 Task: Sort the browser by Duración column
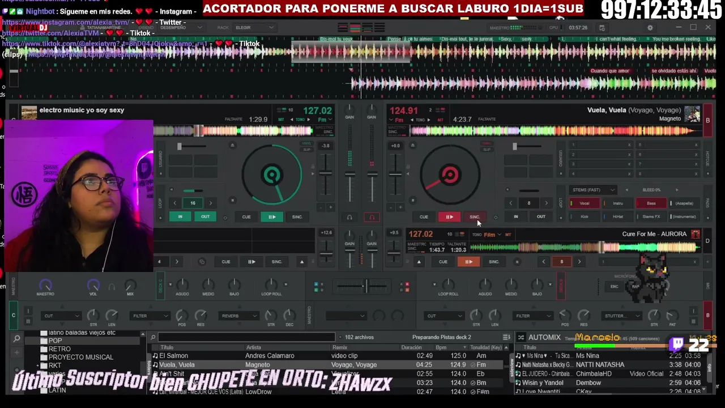tap(411, 347)
